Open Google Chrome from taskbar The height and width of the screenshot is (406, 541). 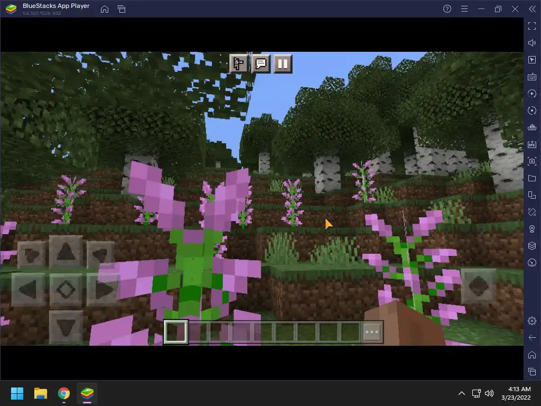[64, 393]
